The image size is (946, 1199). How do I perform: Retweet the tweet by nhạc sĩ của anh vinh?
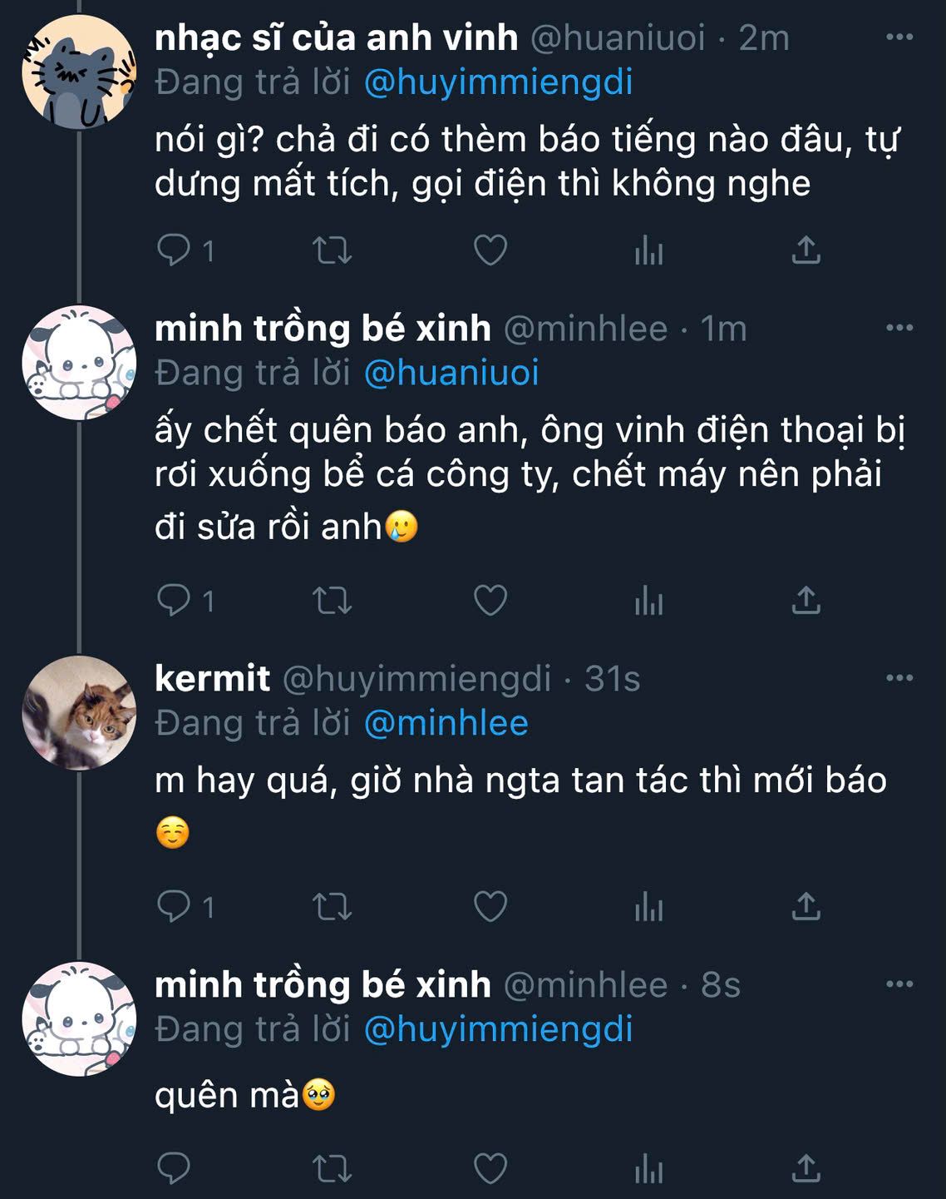(x=332, y=250)
